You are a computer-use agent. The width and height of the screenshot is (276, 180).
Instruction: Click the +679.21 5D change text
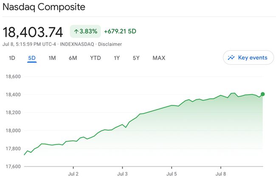point(120,31)
